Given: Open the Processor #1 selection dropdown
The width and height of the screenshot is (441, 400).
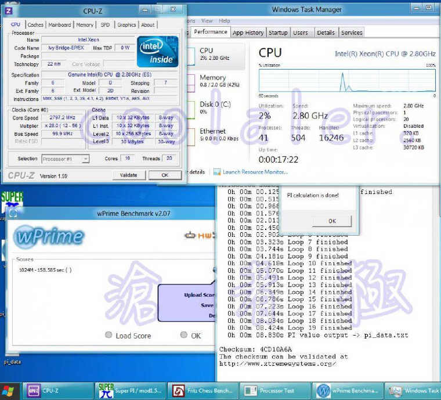Looking at the screenshot, I should point(65,159).
